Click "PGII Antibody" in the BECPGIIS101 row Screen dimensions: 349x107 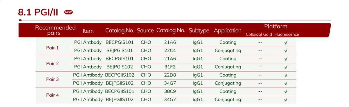click(88, 92)
